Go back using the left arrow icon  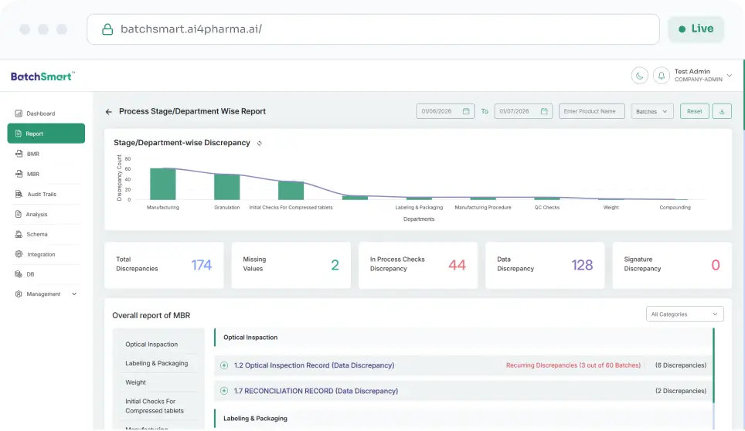pos(109,111)
